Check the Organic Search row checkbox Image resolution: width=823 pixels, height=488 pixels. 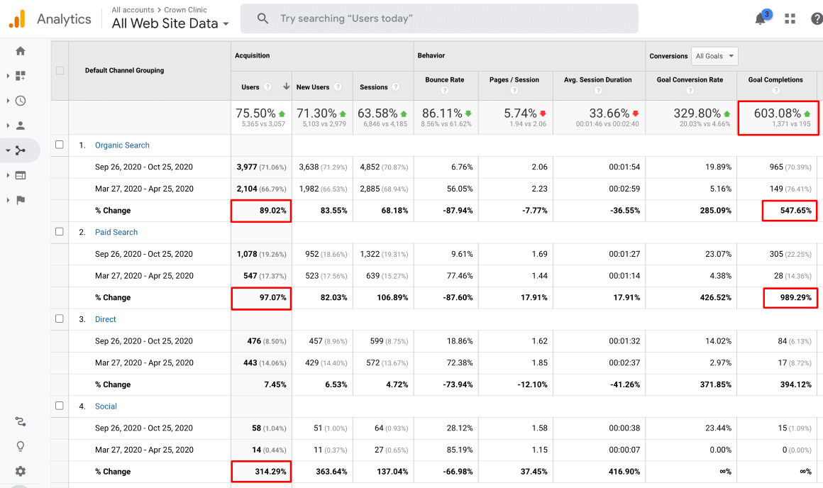[60, 145]
